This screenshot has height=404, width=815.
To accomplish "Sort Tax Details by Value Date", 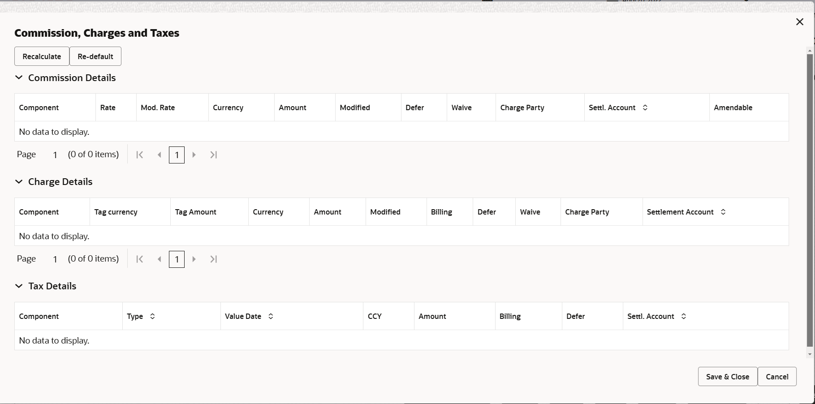I will click(271, 316).
